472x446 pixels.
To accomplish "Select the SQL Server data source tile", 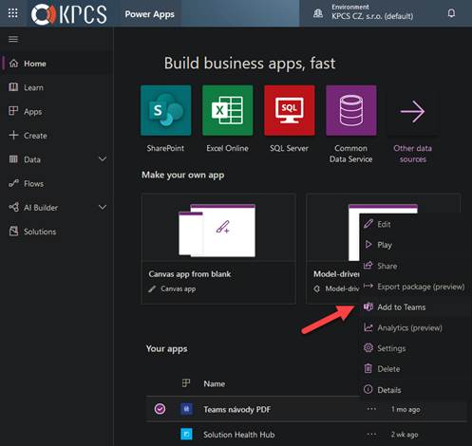I will pos(290,110).
